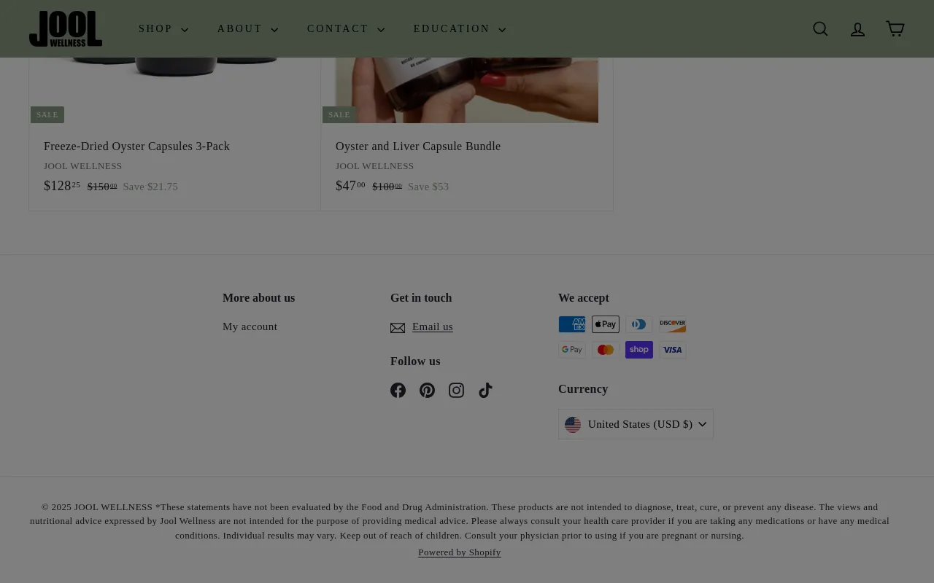934x583 pixels.
Task: Click the Shop Pay payment badge
Action: [638, 350]
